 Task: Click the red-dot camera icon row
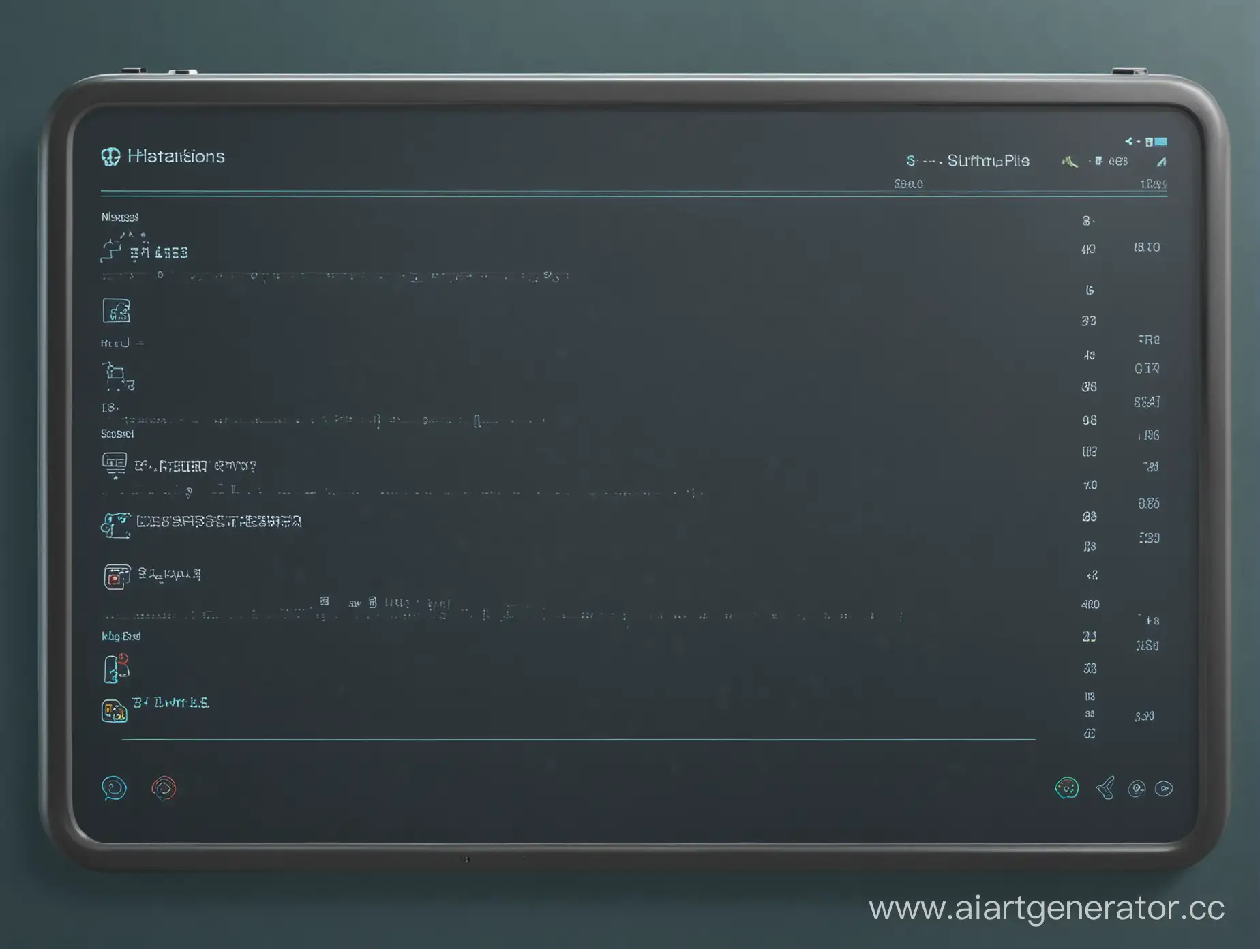[x=117, y=576]
